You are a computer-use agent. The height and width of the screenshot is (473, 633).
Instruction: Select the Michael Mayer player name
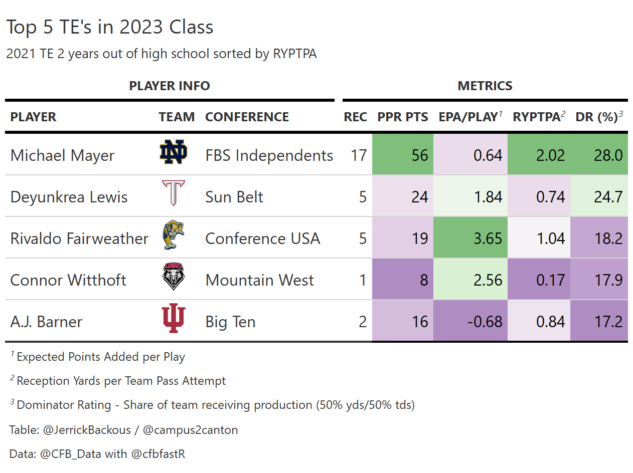[63, 155]
